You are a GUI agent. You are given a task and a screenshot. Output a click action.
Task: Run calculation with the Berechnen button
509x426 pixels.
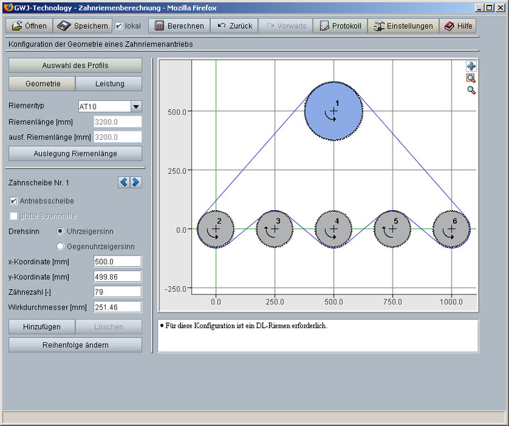pyautogui.click(x=180, y=26)
